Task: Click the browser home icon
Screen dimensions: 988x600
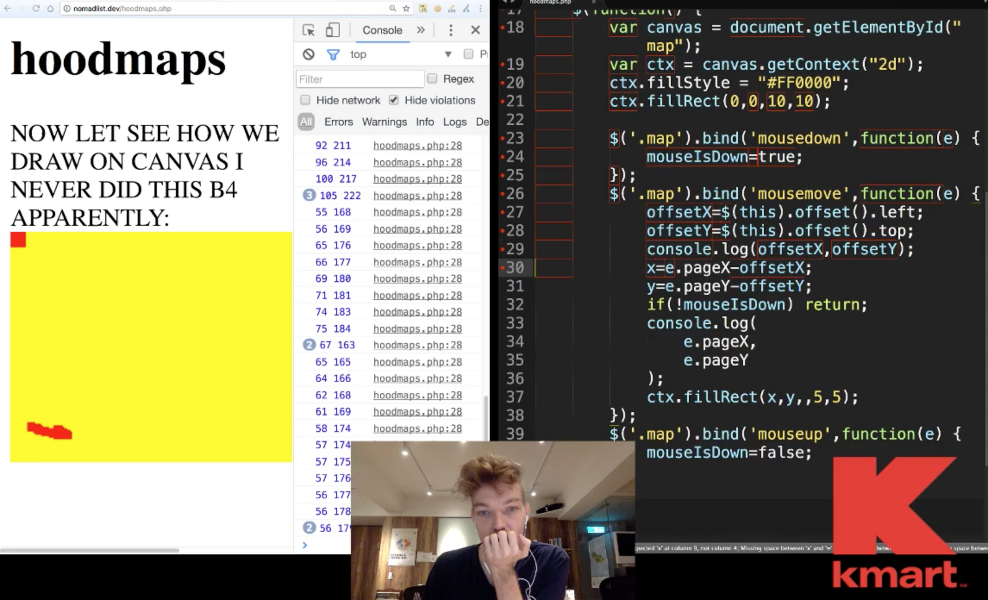Action: pos(50,8)
